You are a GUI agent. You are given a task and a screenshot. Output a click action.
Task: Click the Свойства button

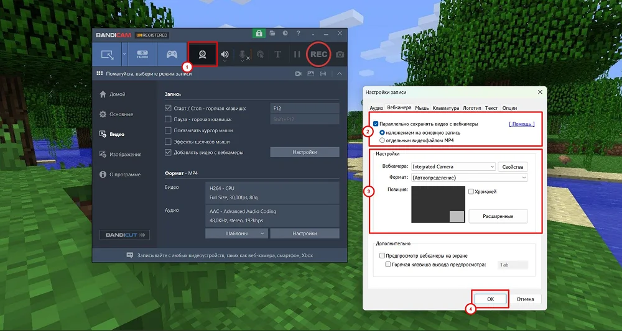tap(513, 166)
